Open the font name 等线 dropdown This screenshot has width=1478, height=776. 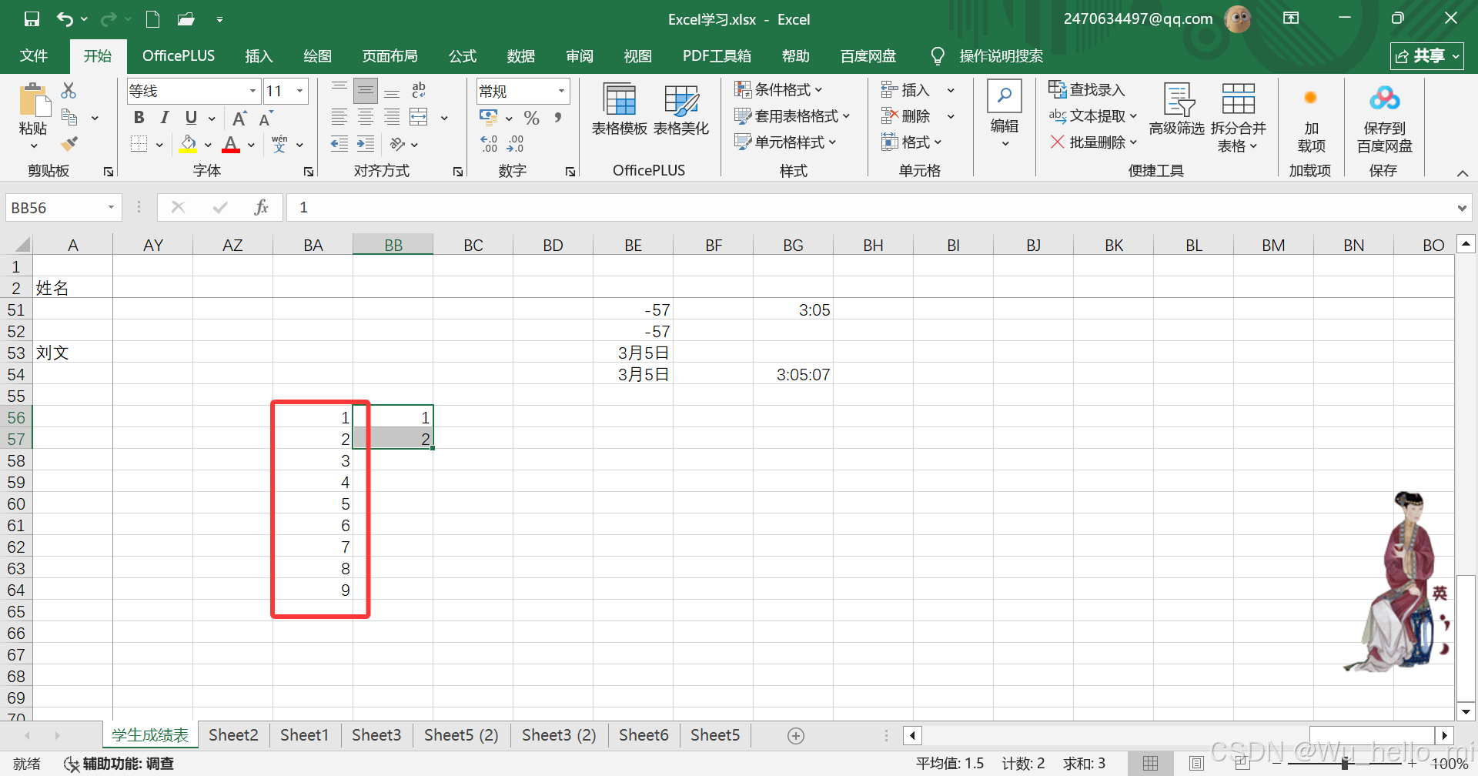[x=252, y=91]
